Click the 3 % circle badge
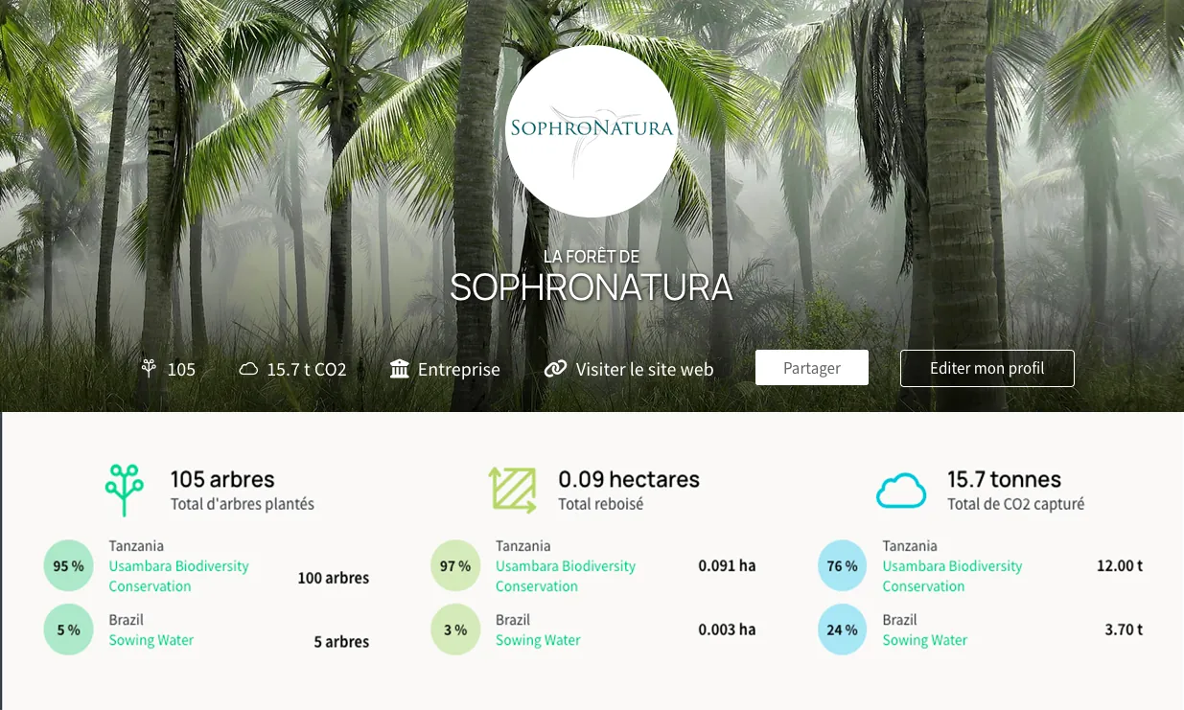 (x=455, y=630)
